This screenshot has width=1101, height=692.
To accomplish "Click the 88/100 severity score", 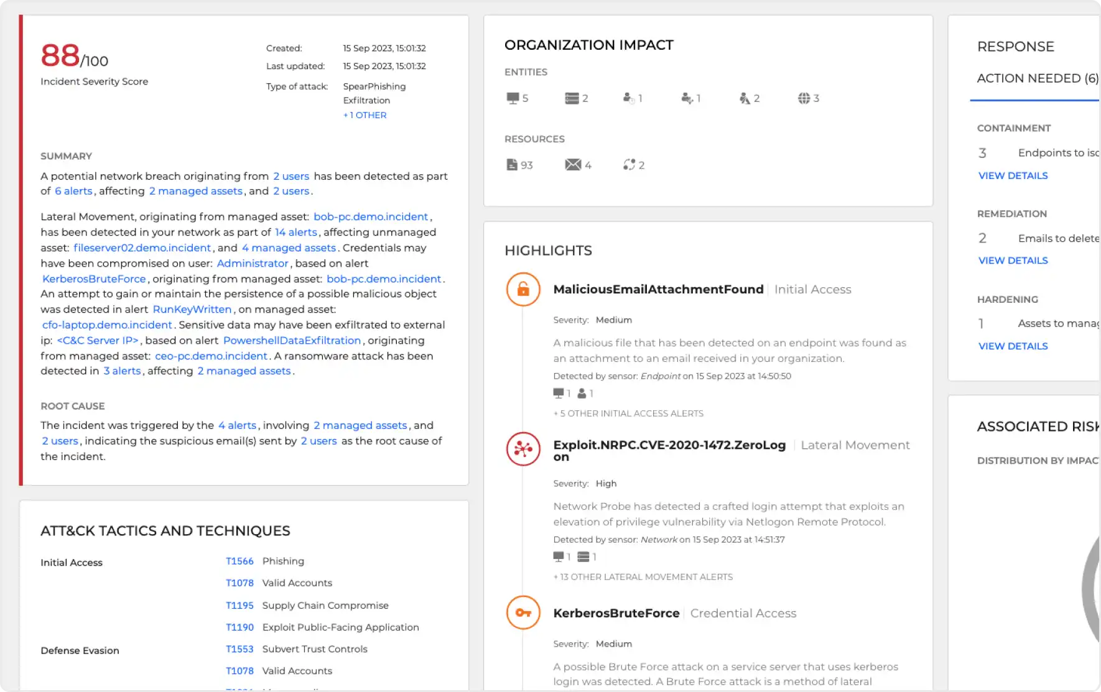I will pyautogui.click(x=74, y=55).
